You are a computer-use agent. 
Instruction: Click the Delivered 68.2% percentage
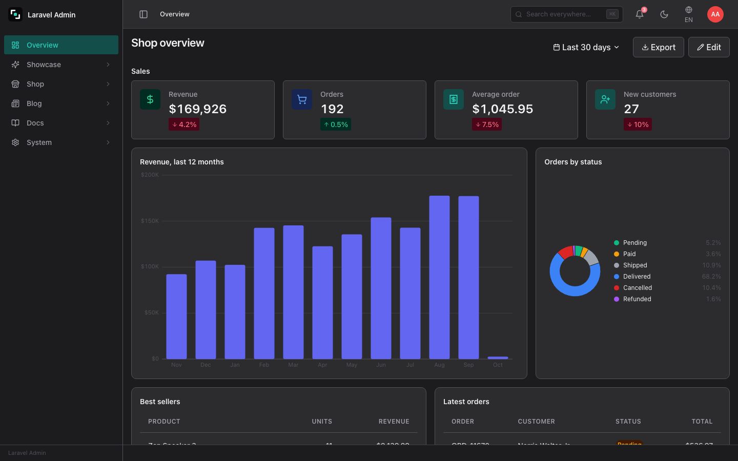711,277
